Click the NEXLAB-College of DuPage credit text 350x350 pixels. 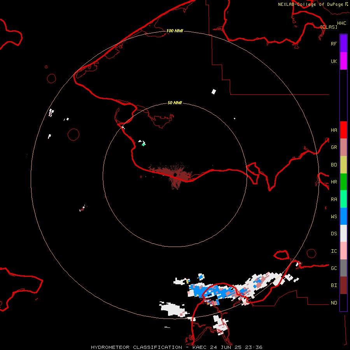point(311,4)
